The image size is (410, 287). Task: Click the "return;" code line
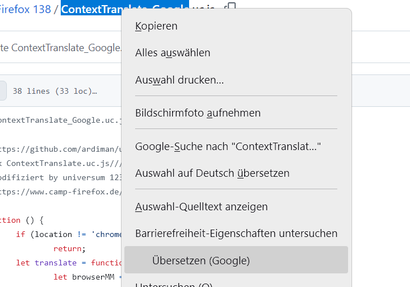pyautogui.click(x=69, y=248)
